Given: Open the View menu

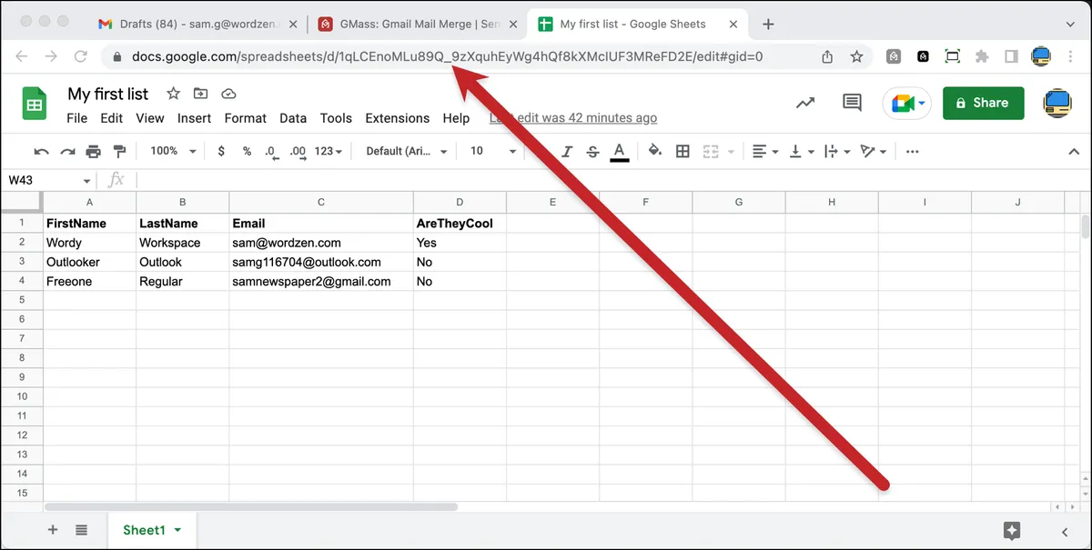Looking at the screenshot, I should coord(150,118).
